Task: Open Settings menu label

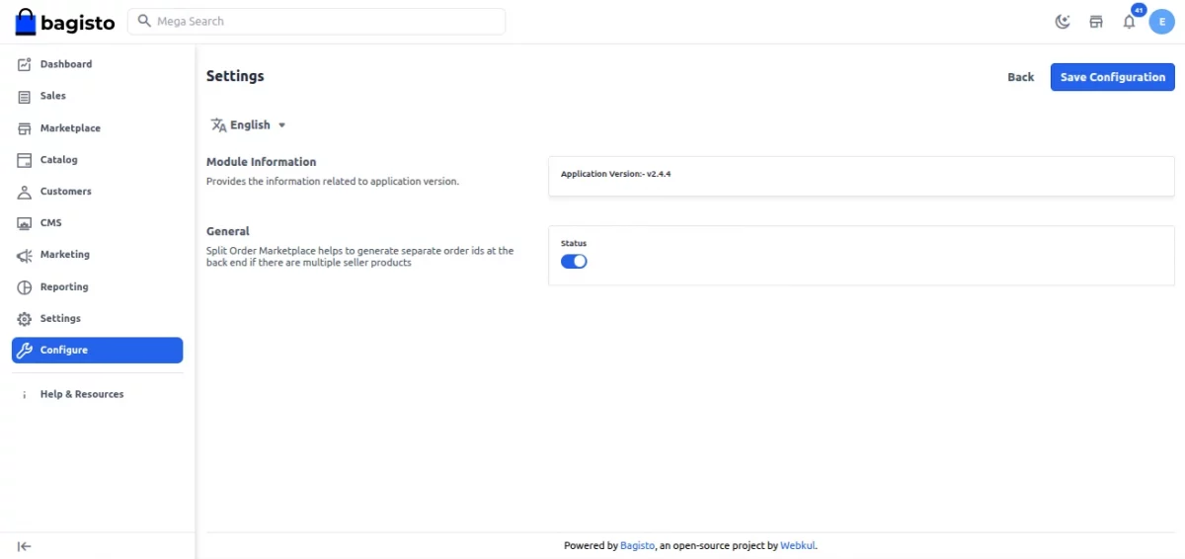Action: [60, 319]
